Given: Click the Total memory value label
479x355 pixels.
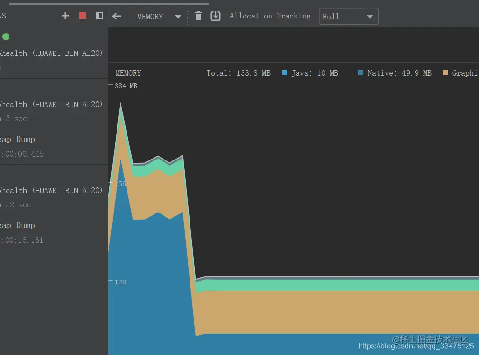Looking at the screenshot, I should (238, 73).
